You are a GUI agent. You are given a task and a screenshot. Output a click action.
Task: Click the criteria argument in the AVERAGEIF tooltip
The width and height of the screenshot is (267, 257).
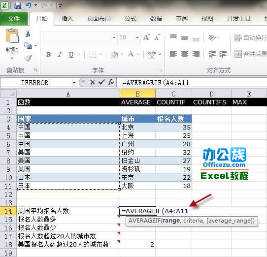[x=193, y=221]
